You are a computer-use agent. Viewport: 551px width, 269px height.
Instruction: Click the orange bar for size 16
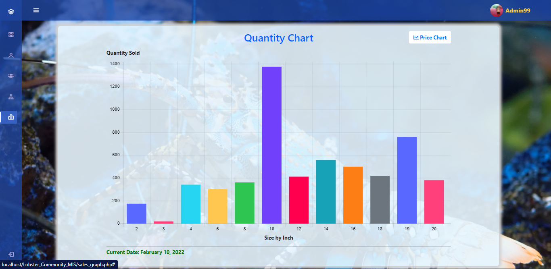[353, 195]
